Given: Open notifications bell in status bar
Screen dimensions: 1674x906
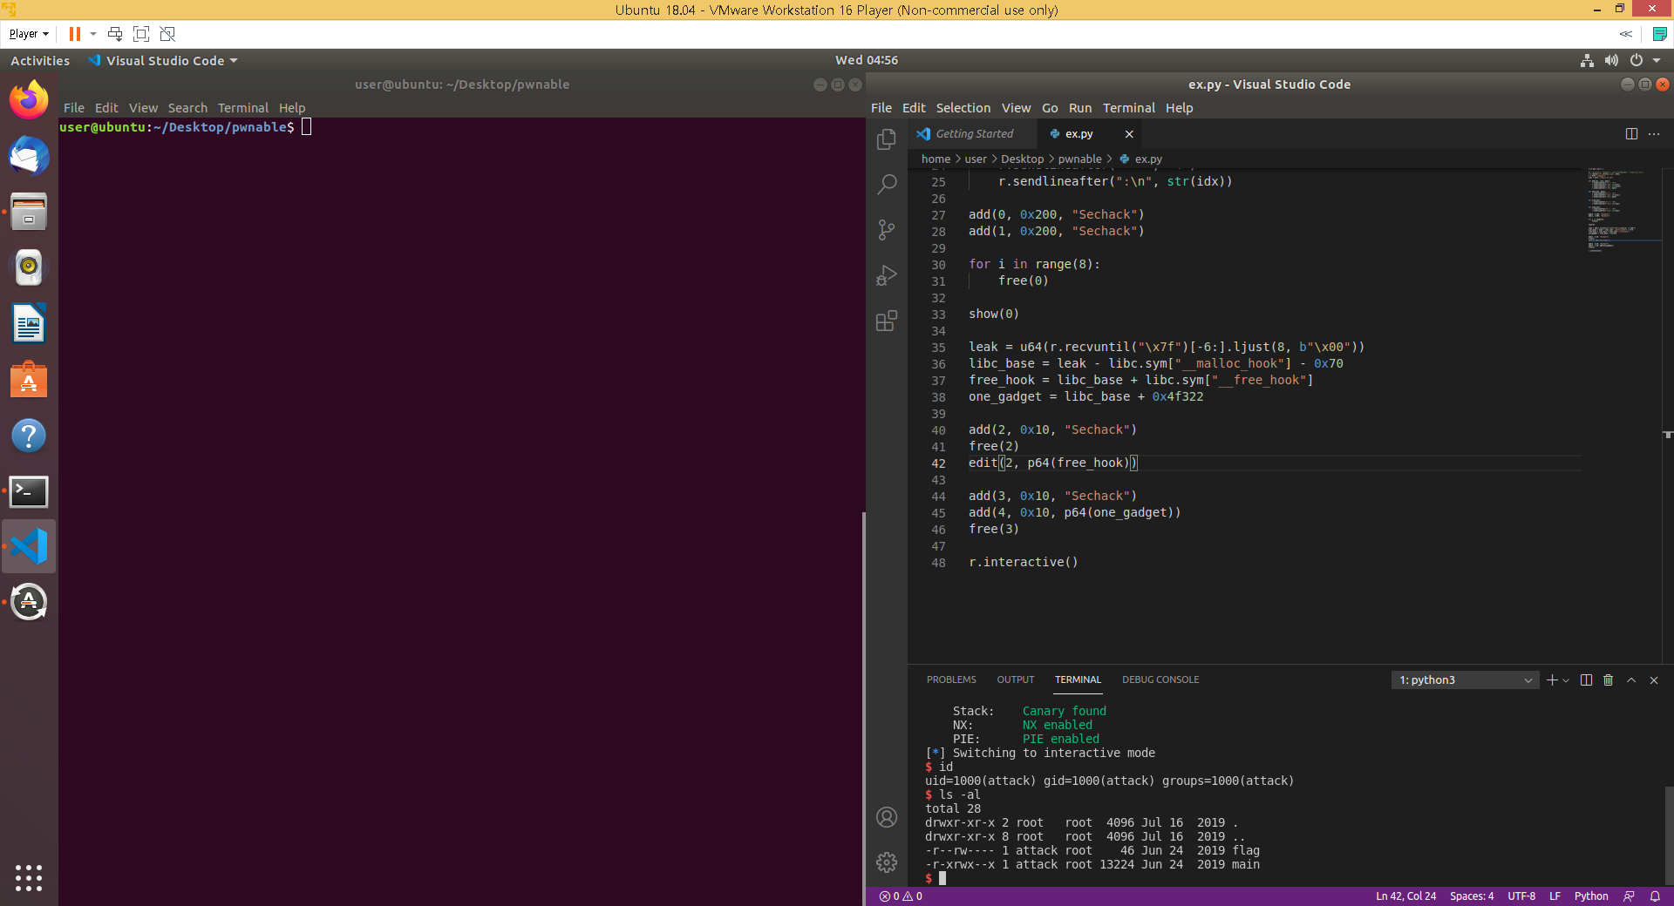Looking at the screenshot, I should coord(1655,896).
